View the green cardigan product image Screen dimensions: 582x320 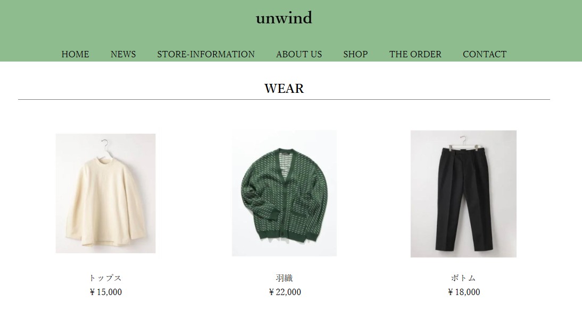(x=284, y=193)
